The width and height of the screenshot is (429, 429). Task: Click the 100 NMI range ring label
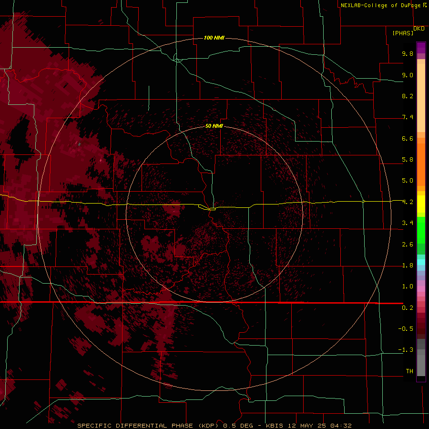pos(214,38)
